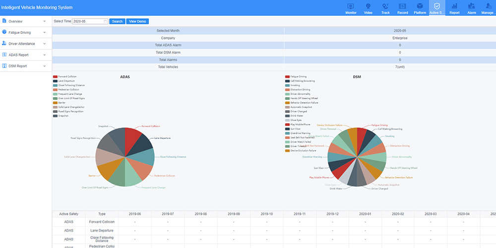Click the Search button

(x=117, y=21)
